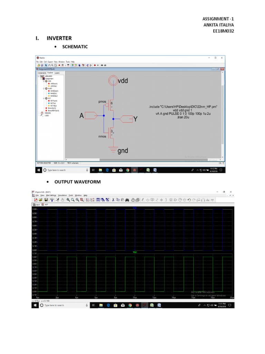Click Windows Start button on lower taskbar
The width and height of the screenshot is (265, 354).
(x=35, y=305)
